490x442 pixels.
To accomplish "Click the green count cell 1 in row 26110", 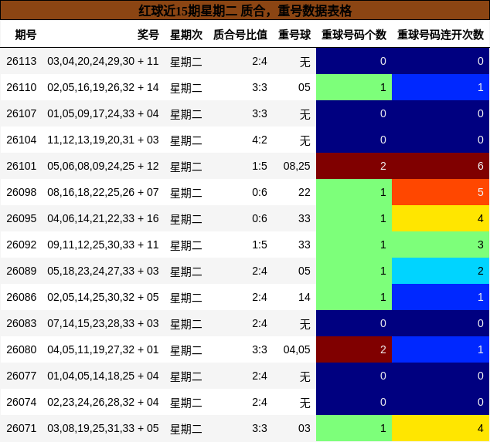I will tap(354, 87).
